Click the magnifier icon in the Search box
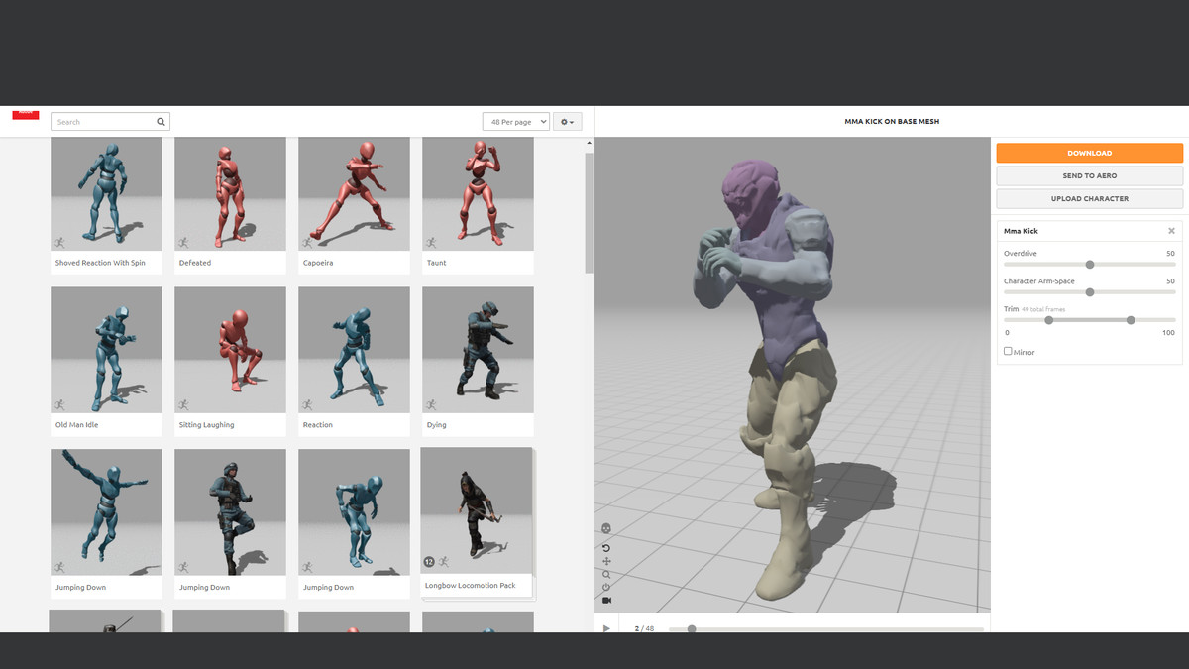The width and height of the screenshot is (1189, 669). coord(161,122)
